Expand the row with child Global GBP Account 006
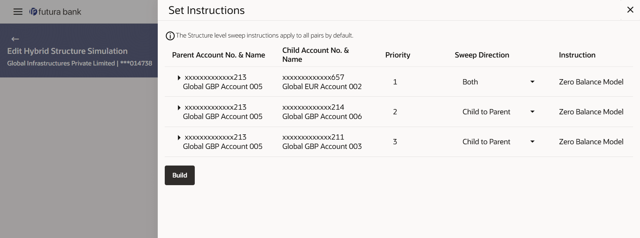 [x=179, y=108]
